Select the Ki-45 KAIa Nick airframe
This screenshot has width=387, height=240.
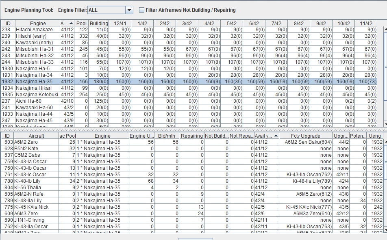pyautogui.click(x=192, y=207)
